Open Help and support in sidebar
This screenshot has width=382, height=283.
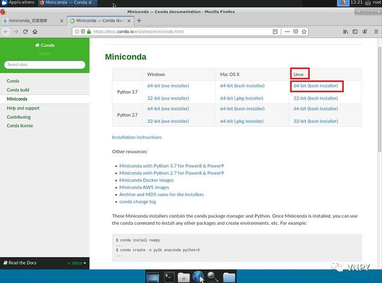click(23, 108)
